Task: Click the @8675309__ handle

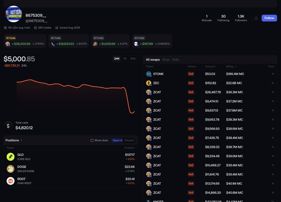Action: pos(36,21)
